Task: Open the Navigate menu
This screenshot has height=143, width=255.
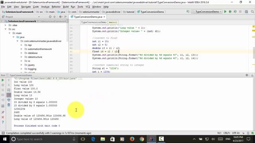Action: coord(26,7)
